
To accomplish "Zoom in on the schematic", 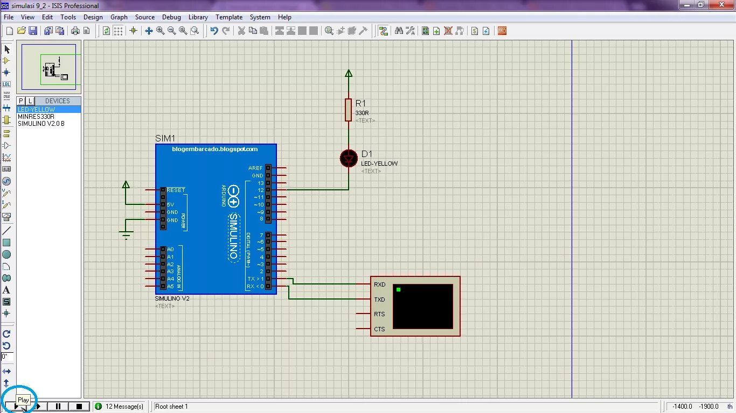I will (x=160, y=31).
